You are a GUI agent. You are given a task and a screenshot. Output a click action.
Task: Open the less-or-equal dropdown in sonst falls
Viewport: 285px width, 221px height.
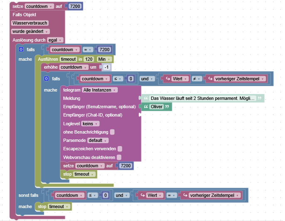[92, 195]
